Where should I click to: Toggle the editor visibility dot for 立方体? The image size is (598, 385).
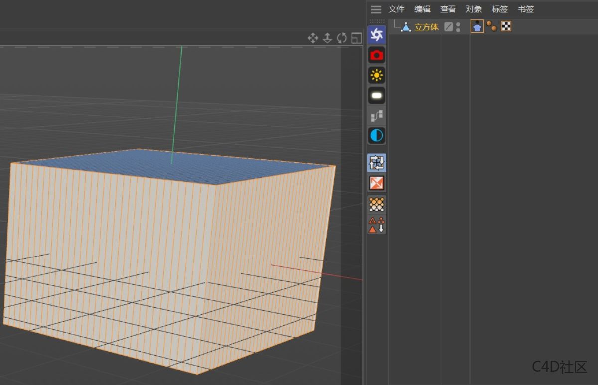[x=458, y=24]
